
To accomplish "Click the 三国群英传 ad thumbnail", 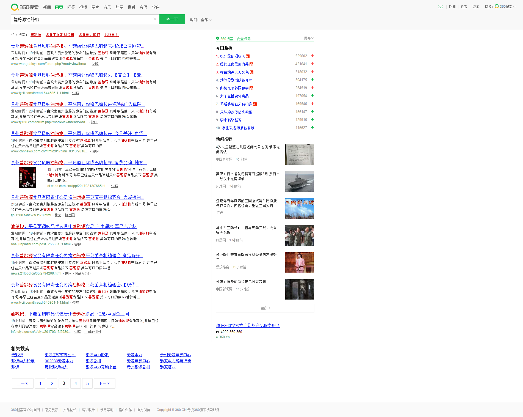I will click(300, 209).
